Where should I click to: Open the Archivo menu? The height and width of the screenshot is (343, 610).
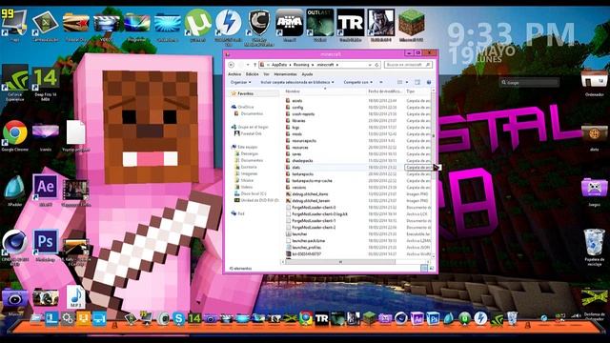(234, 74)
